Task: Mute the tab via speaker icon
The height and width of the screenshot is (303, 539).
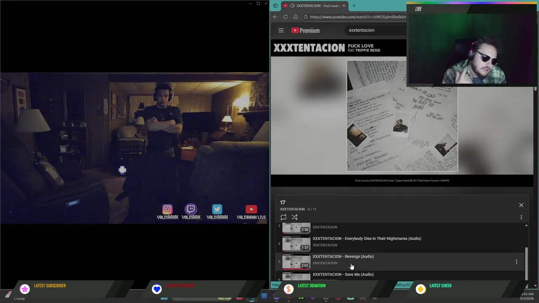Action: (x=292, y=5)
